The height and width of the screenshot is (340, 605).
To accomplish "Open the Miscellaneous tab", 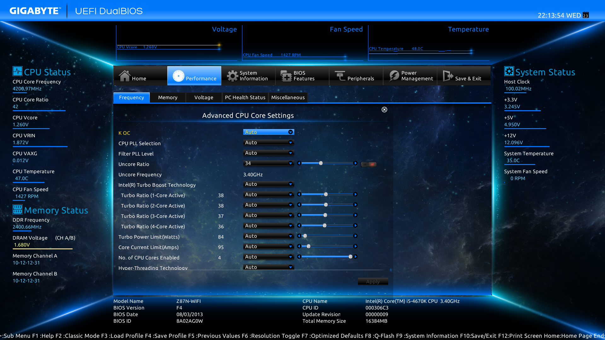I will (288, 98).
